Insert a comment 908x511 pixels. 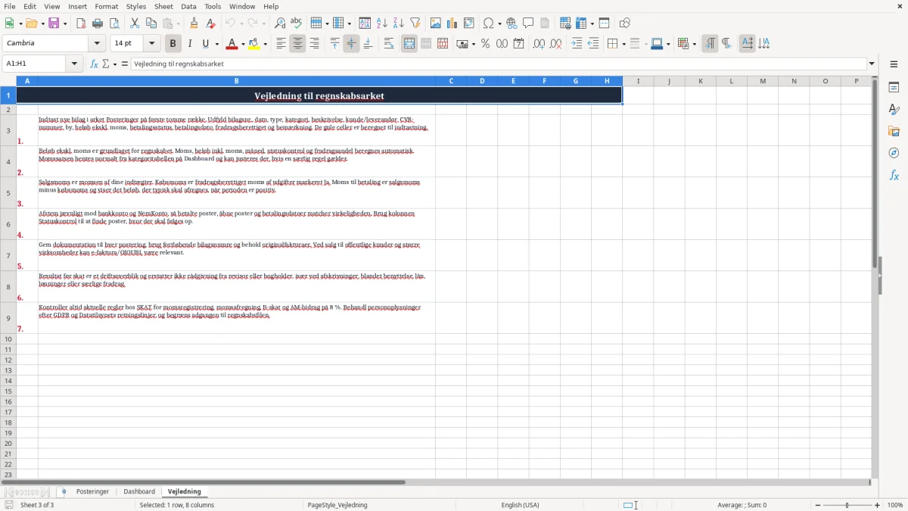coord(528,23)
